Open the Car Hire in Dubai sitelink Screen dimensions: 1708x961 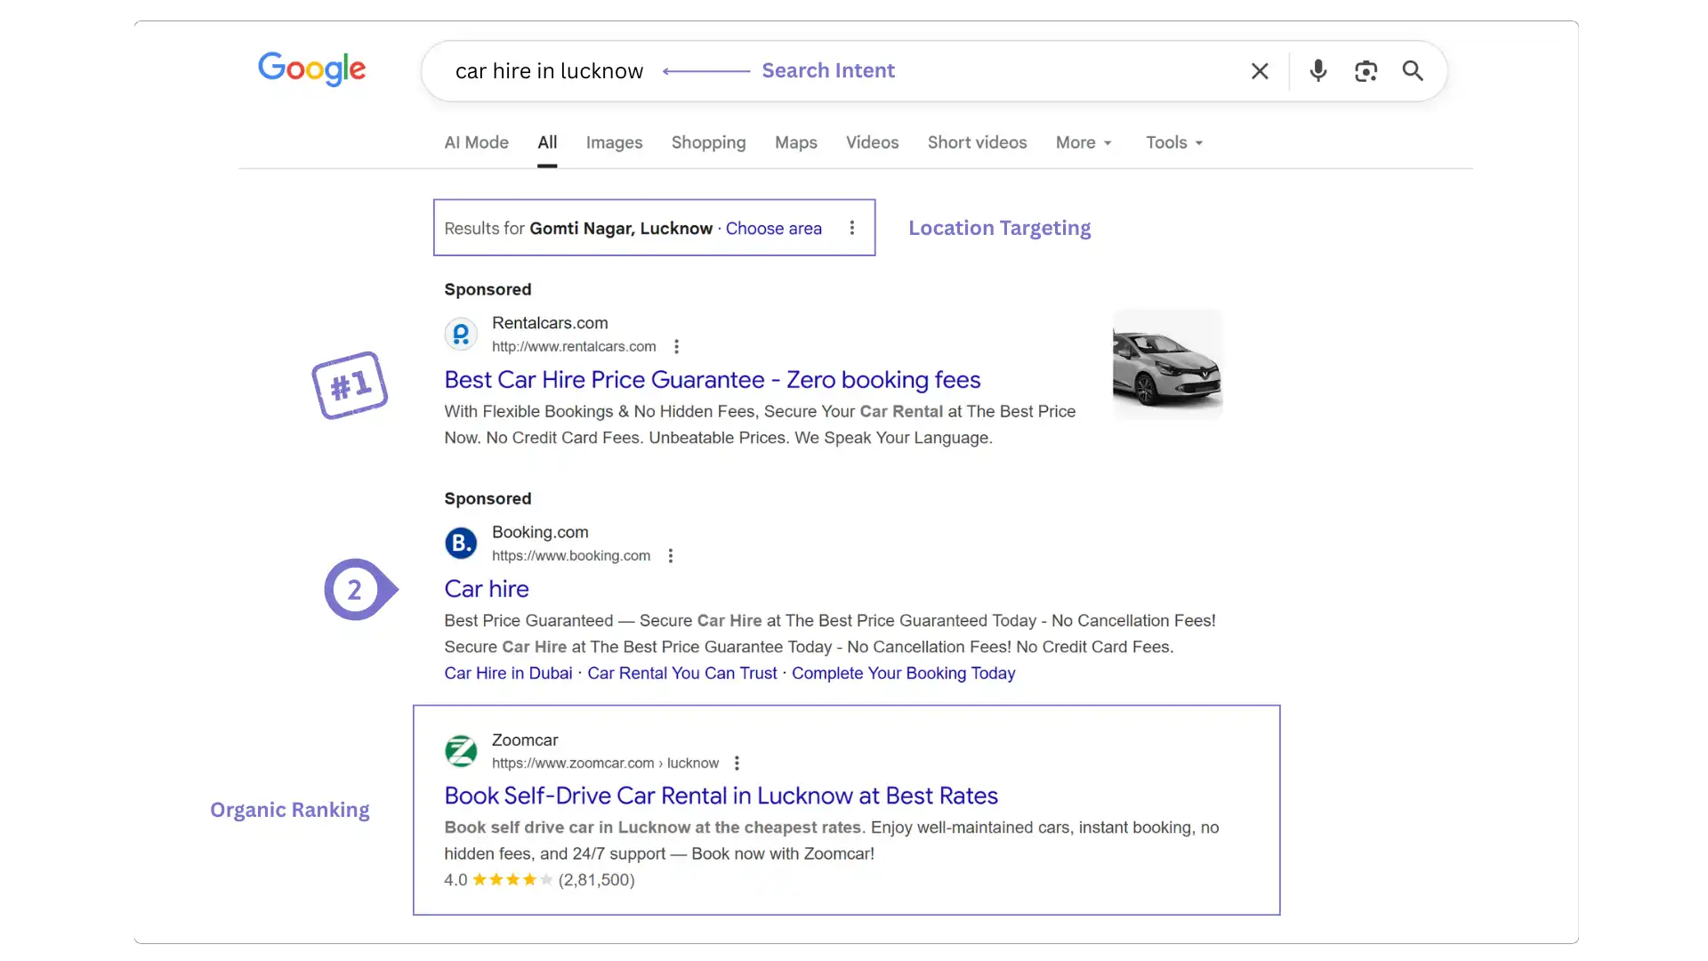[x=507, y=674]
